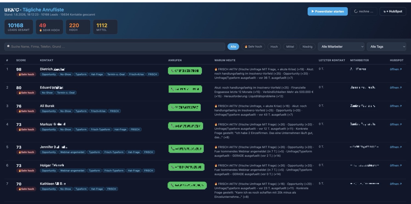
Task: Click the 1112 Mittel stat card
Action: [x=105, y=27]
